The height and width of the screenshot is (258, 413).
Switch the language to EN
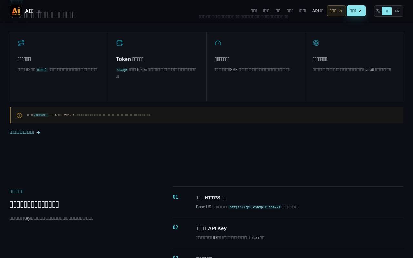point(397,11)
